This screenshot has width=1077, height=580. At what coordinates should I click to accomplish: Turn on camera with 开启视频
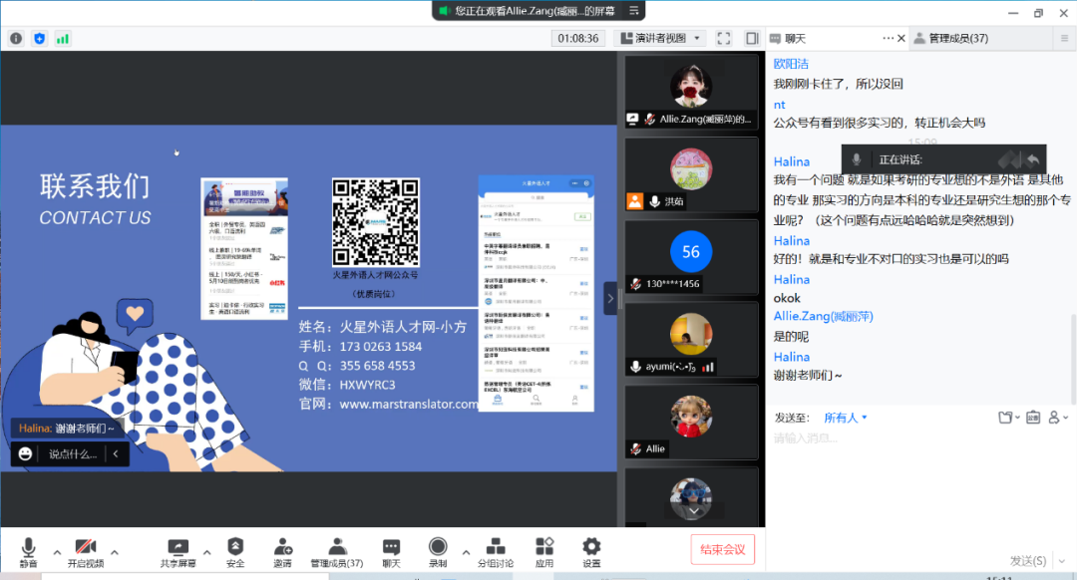pos(86,547)
